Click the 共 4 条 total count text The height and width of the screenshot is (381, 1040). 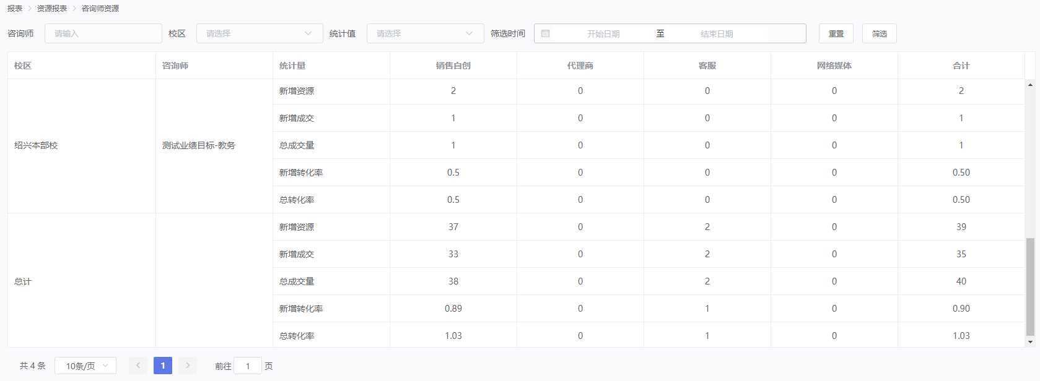pyautogui.click(x=33, y=366)
